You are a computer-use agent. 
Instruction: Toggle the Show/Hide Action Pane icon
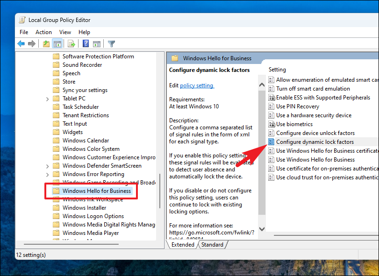[x=97, y=44]
